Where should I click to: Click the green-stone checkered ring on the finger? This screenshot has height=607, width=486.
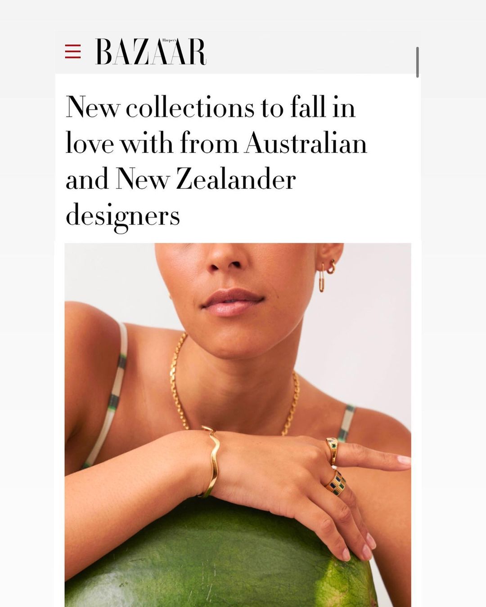tap(337, 483)
